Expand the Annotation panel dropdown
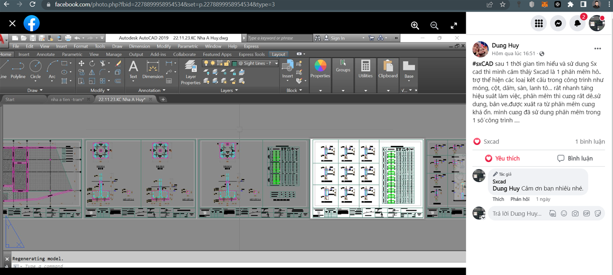 point(152,90)
